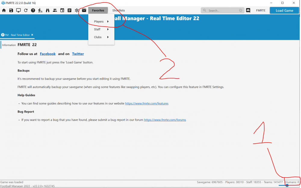Open the fmrte.com/forums link
The width and height of the screenshot is (301, 188).
click(165, 120)
